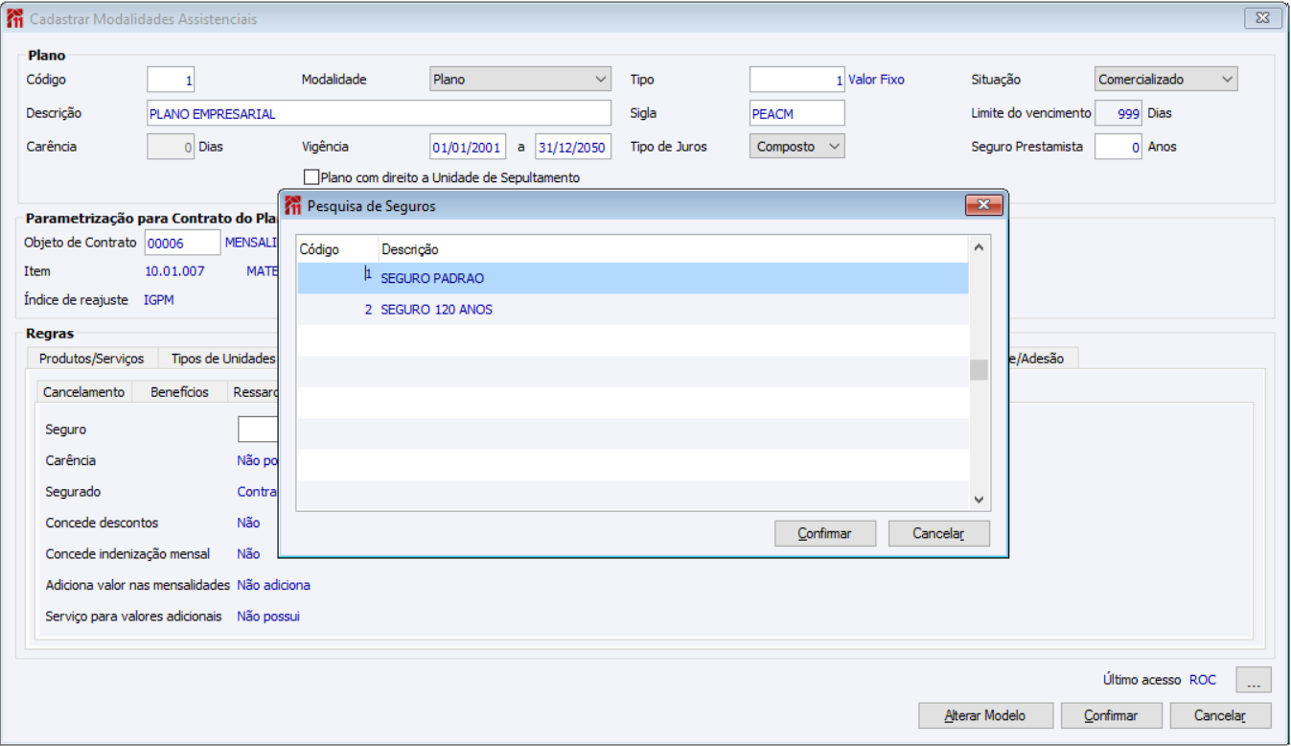Click the Seguro Prestamista years field

coord(1118,147)
